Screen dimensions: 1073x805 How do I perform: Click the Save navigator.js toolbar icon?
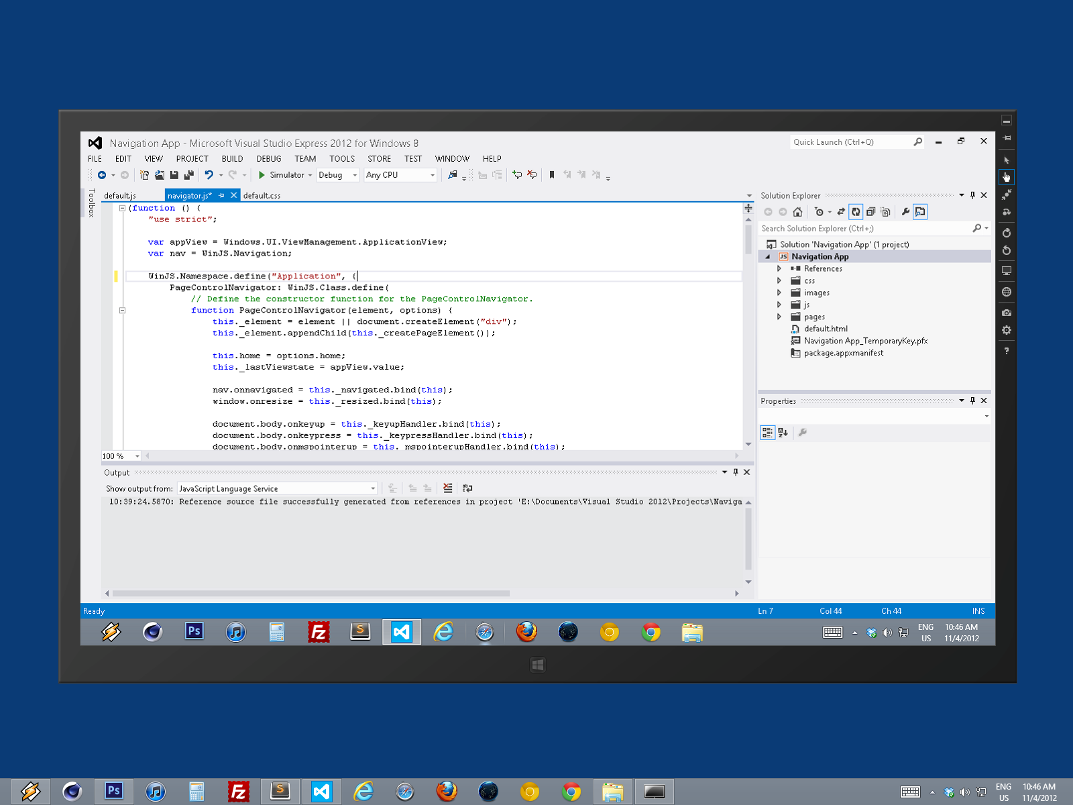[x=174, y=175]
